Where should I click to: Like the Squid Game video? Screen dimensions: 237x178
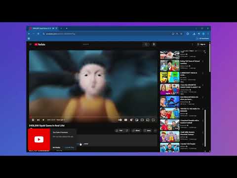(119, 131)
